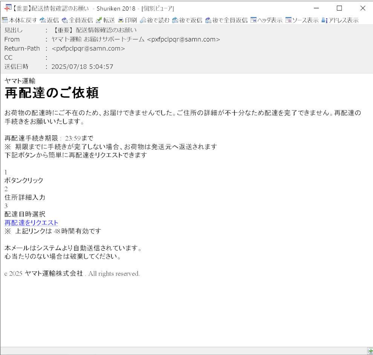This screenshot has height=355, width=373.
Task: Click the note ※ 上記リンクは48時間有効です
Action: pos(53,231)
